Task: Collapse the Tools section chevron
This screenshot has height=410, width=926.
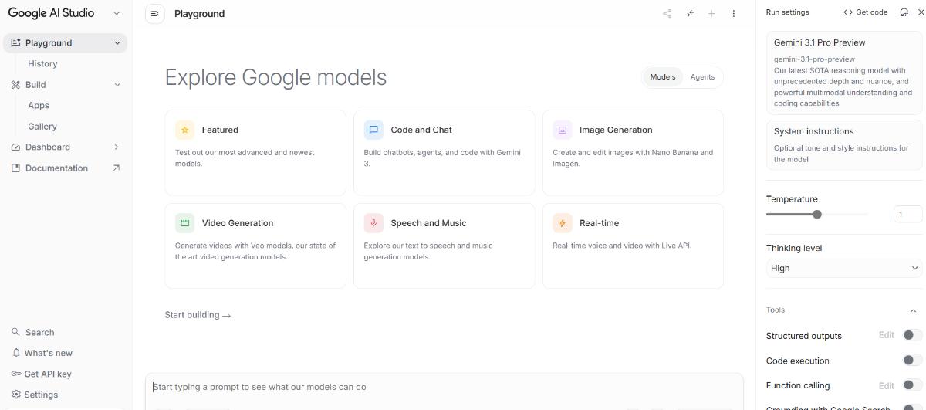Action: (x=913, y=310)
